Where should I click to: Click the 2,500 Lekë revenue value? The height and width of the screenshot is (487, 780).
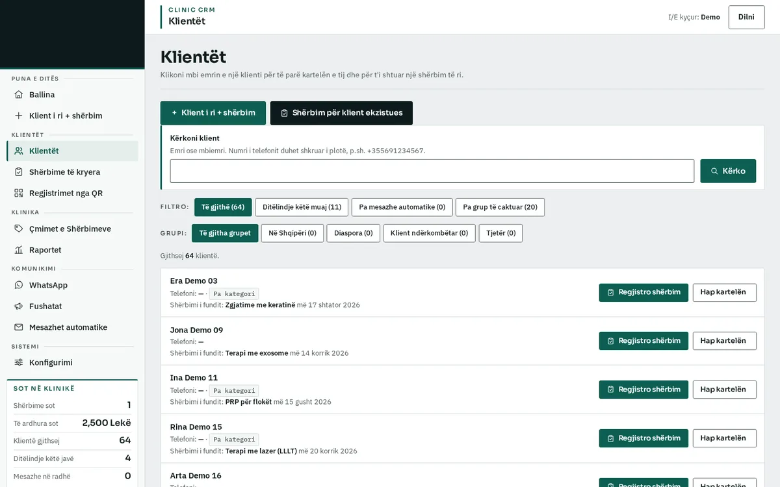(107, 423)
